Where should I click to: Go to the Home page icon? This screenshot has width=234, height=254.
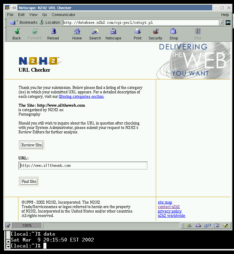(x=77, y=31)
